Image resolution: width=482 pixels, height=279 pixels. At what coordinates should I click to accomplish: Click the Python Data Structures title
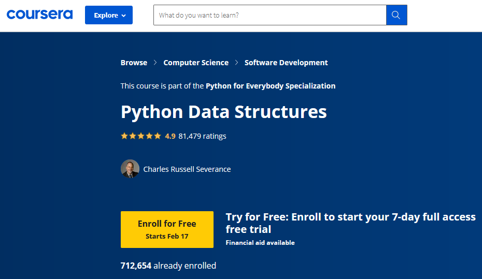coord(224,112)
